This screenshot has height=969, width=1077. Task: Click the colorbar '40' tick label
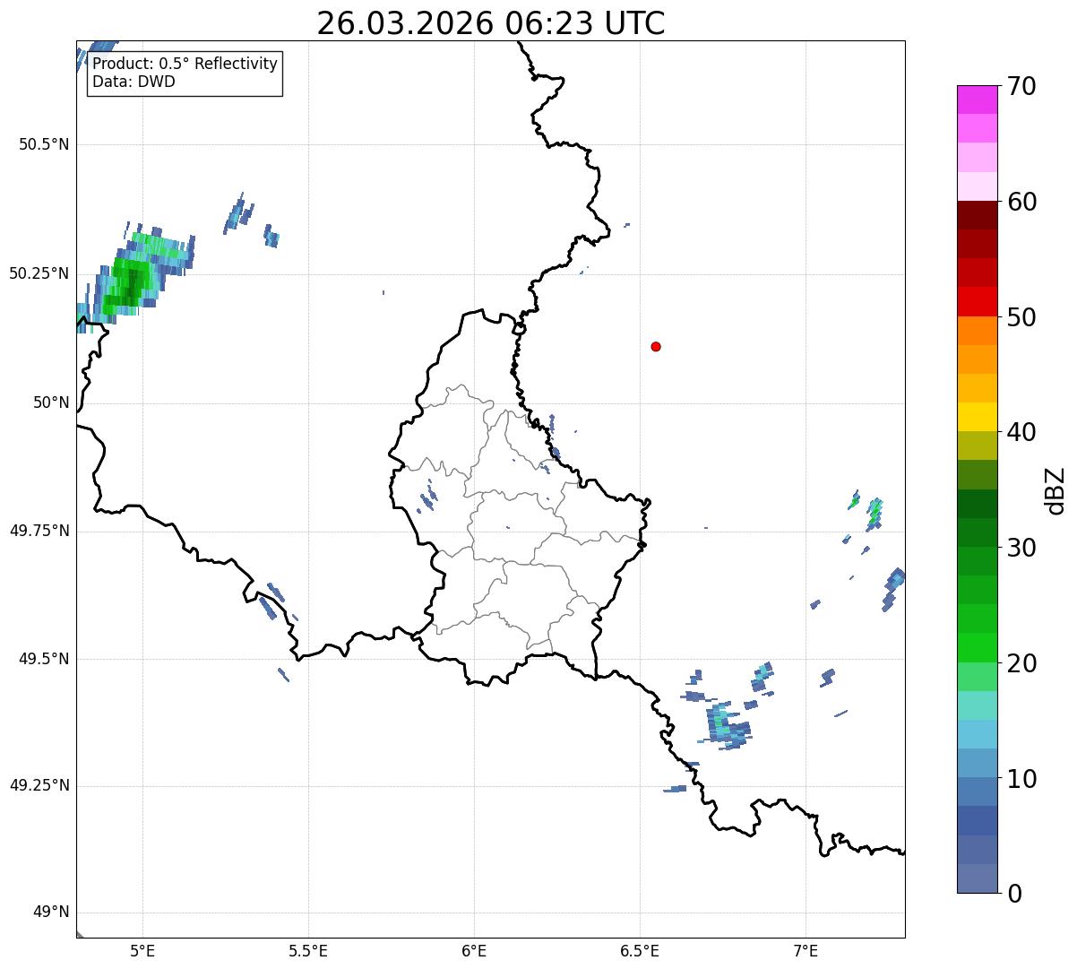coord(1021,432)
